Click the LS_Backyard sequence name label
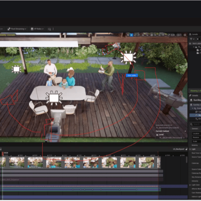Image resolution: width=201 pixels, height=201 pixels. click(x=178, y=149)
